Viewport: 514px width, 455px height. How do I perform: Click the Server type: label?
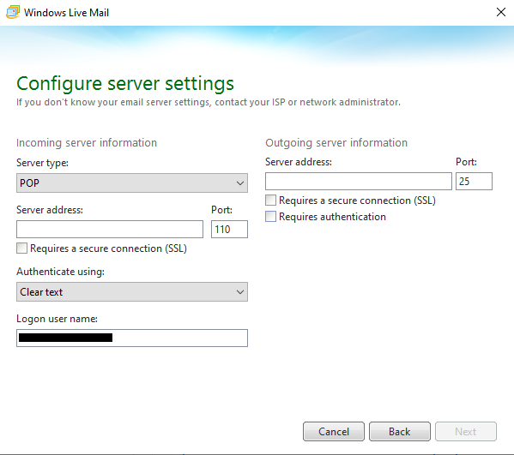[42, 163]
